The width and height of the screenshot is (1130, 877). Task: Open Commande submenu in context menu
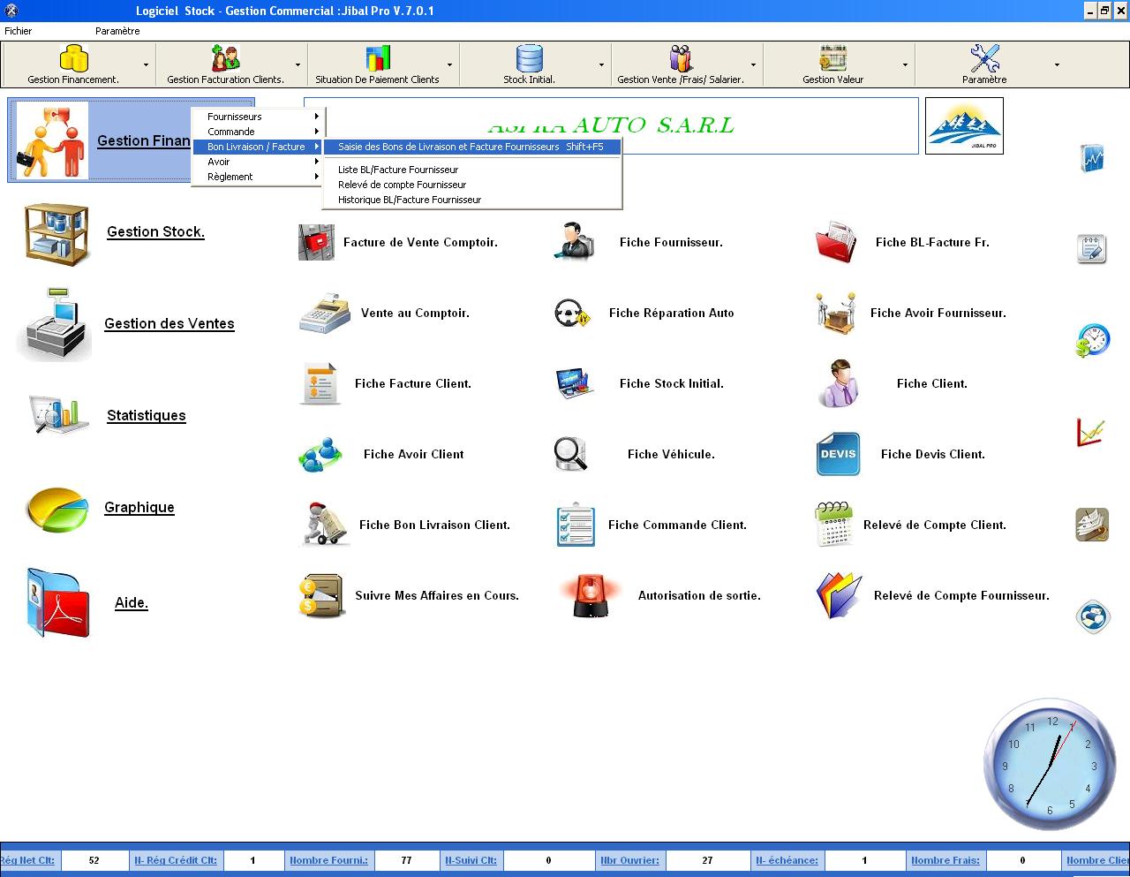(x=259, y=132)
